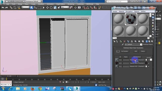
Task: Click the Delete sub-material button
Action: 143,51
